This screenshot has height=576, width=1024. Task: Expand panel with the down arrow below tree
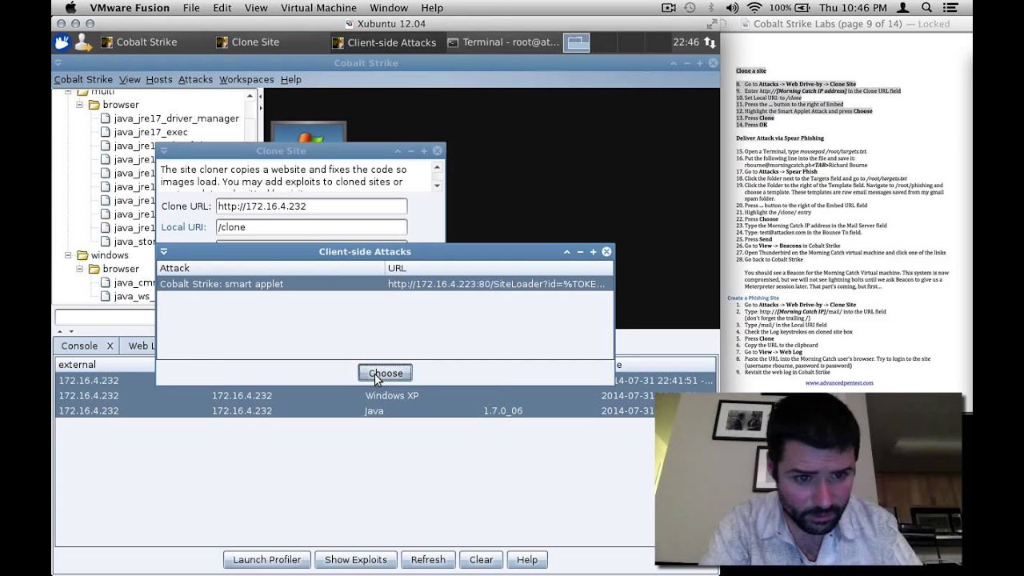point(70,331)
